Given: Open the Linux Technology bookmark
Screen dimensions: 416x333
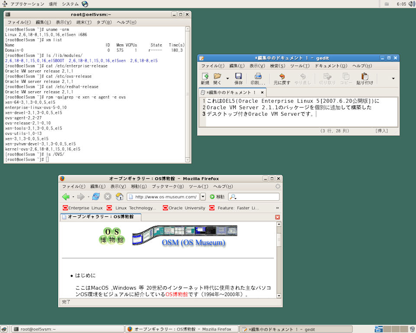Looking at the screenshot, I should click(131, 208).
